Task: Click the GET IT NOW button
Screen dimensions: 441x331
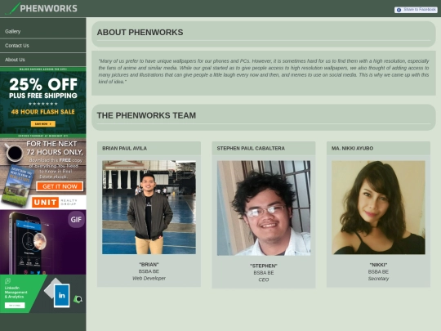Action: (x=60, y=186)
